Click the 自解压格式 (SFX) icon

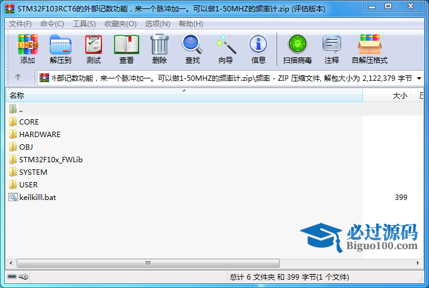click(x=370, y=44)
